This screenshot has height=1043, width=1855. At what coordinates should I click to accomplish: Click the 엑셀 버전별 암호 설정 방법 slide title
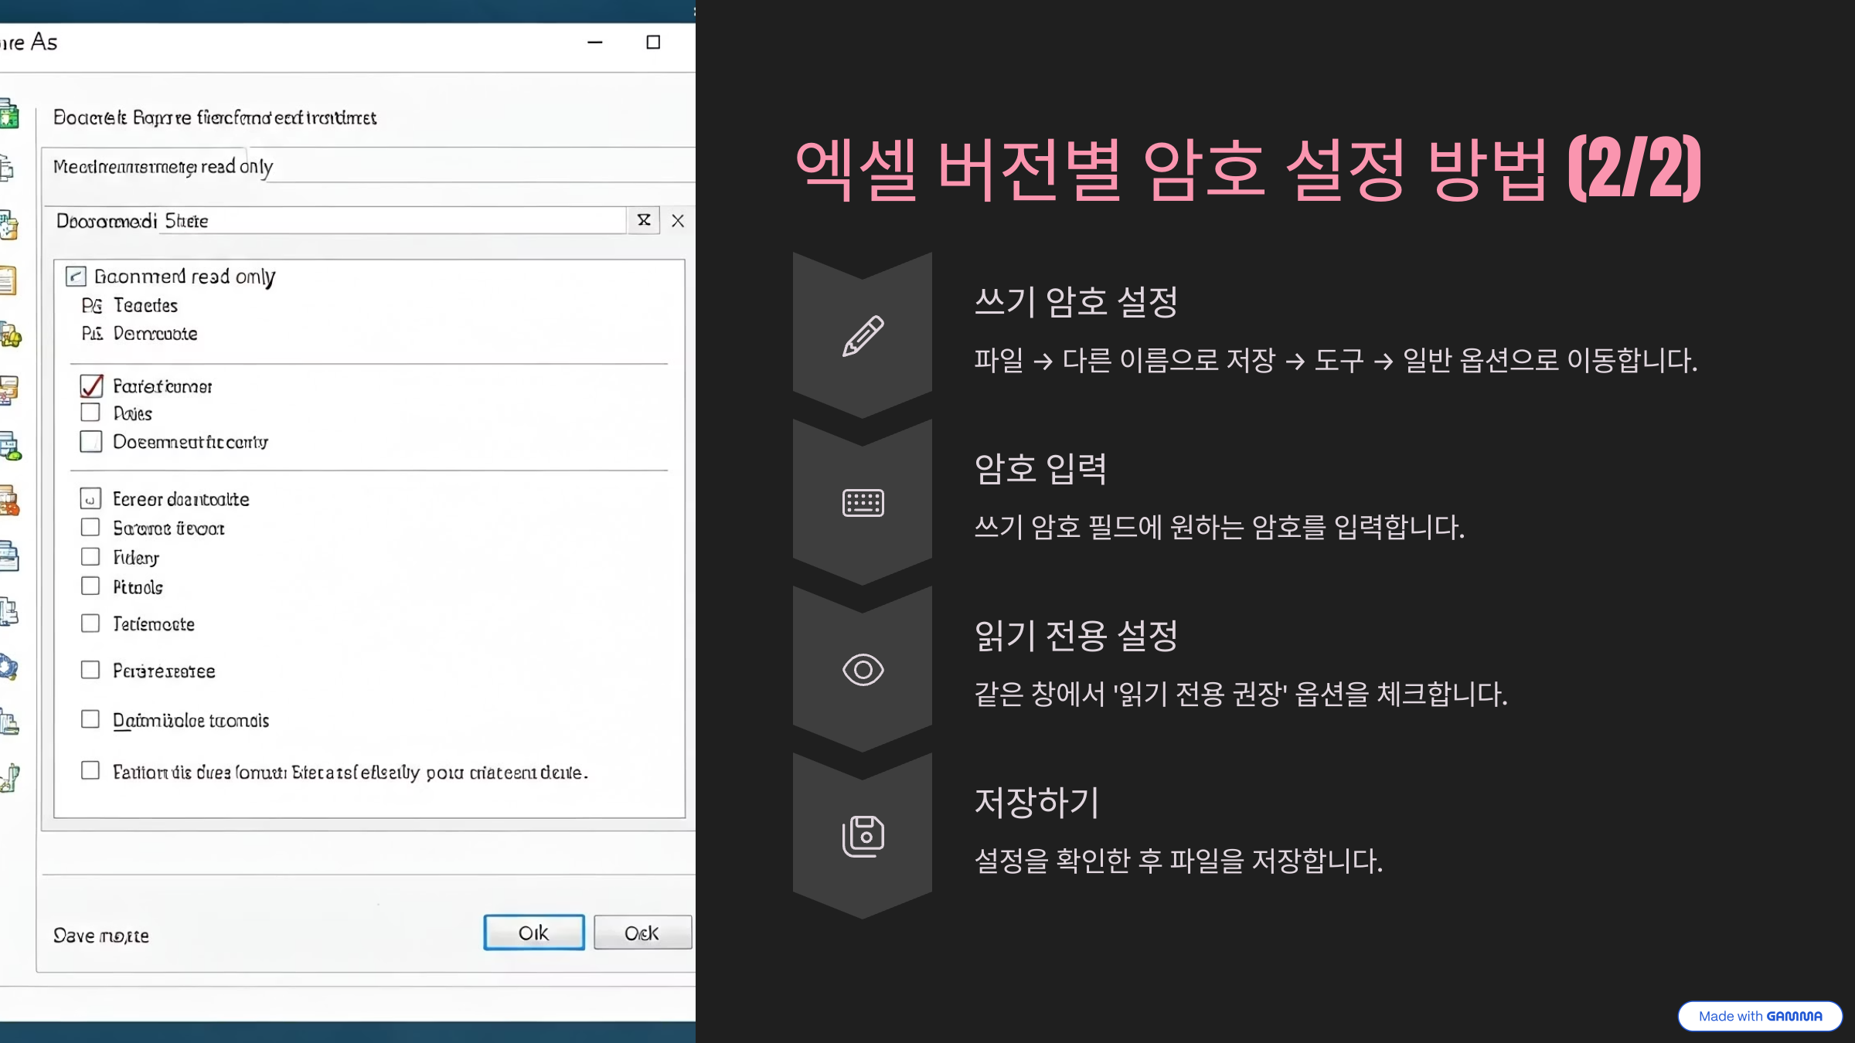[1247, 168]
